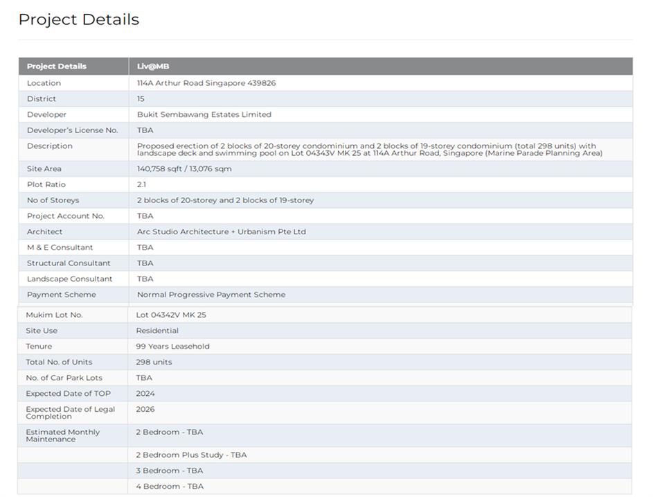Click the No of Storeys row label
653x497 pixels.
53,200
